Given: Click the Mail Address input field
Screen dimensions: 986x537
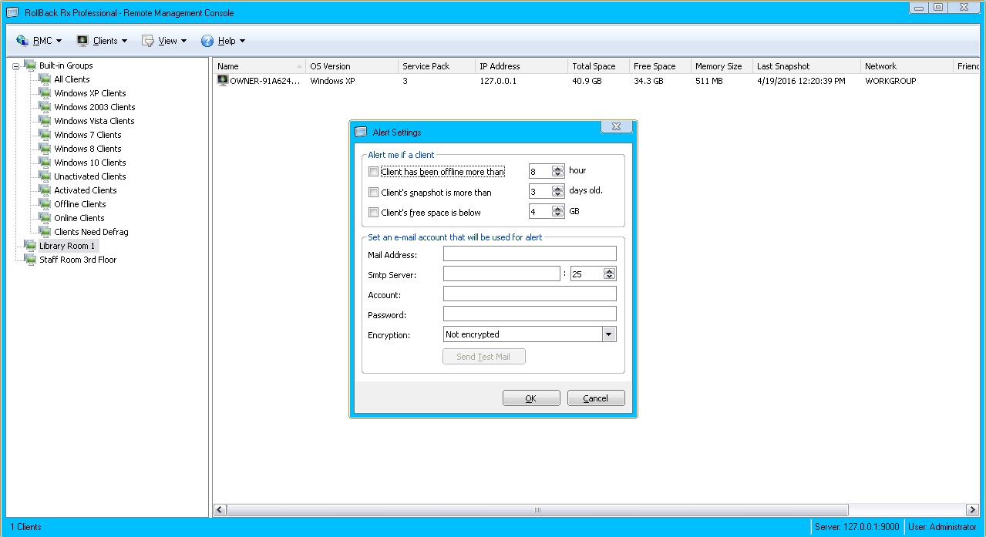Looking at the screenshot, I should tap(530, 253).
